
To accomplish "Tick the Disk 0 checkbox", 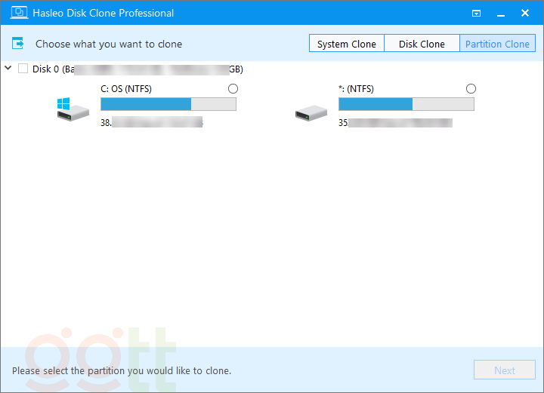I will pos(23,69).
